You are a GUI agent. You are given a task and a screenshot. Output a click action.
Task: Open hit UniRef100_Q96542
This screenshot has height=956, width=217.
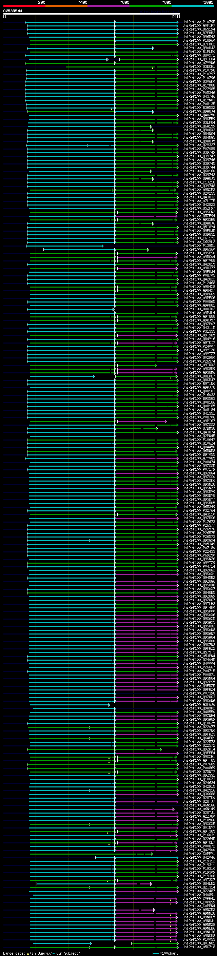click(199, 37)
